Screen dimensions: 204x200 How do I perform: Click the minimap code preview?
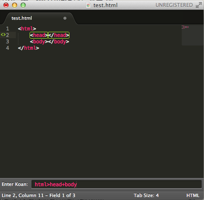(185, 27)
